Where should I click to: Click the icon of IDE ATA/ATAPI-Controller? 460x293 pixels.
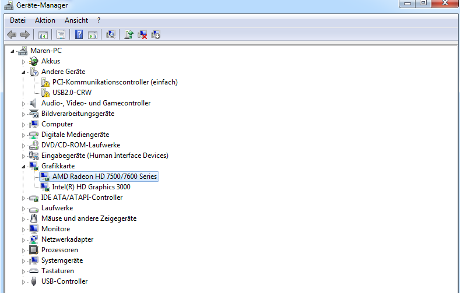[34, 198]
